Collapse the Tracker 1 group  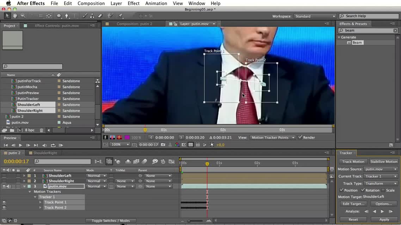[x=35, y=197]
